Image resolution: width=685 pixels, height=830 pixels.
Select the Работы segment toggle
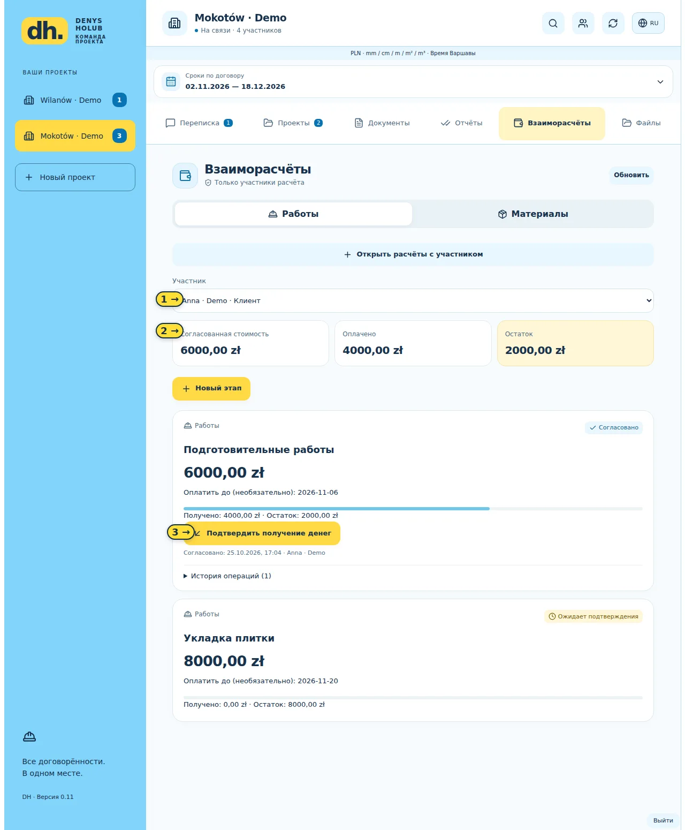point(293,214)
